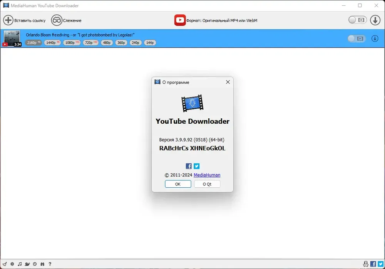Click 'Слежение' label
This screenshot has width=385, height=269.
(x=72, y=20)
